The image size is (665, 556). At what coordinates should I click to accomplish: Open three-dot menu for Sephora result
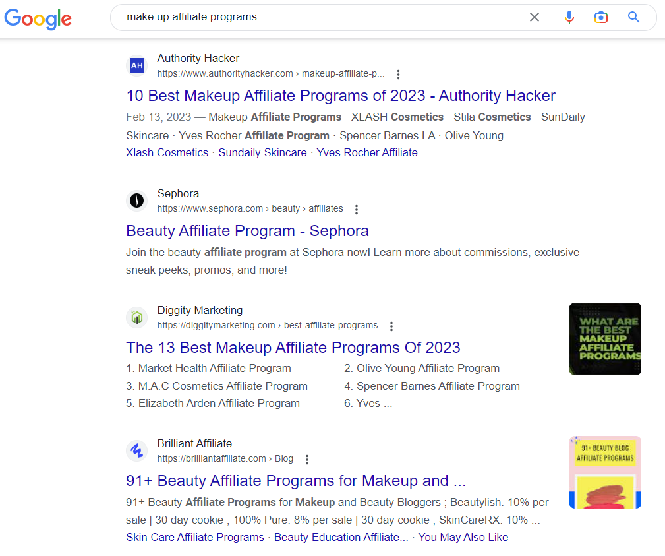pyautogui.click(x=357, y=209)
